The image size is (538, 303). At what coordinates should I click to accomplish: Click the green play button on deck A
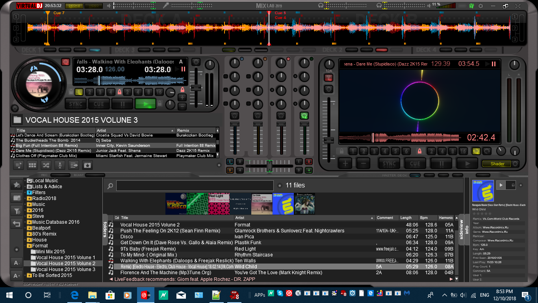[145, 105]
